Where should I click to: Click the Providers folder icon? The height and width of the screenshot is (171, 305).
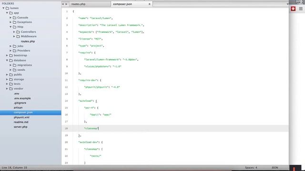coord(15,51)
